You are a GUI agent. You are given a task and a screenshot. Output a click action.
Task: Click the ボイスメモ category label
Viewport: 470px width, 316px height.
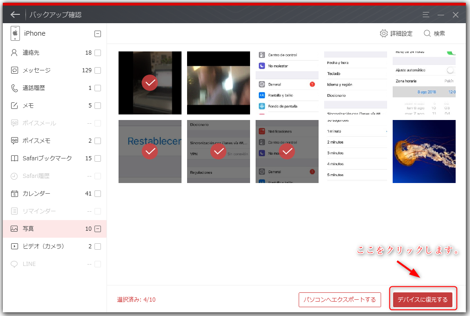37,140
